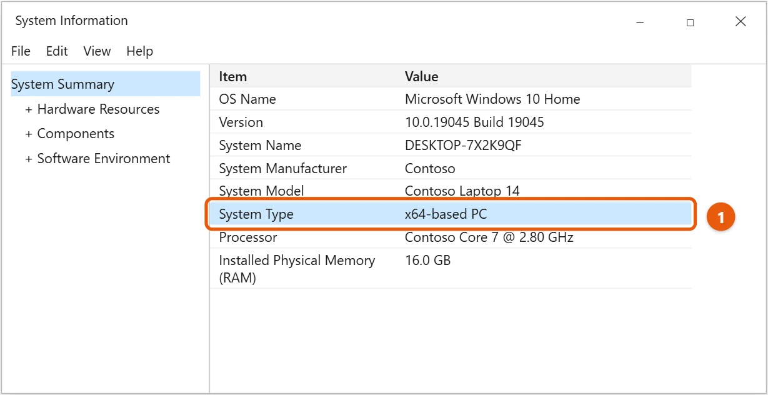The width and height of the screenshot is (768, 395).
Task: Click the Item column header
Action: click(233, 76)
